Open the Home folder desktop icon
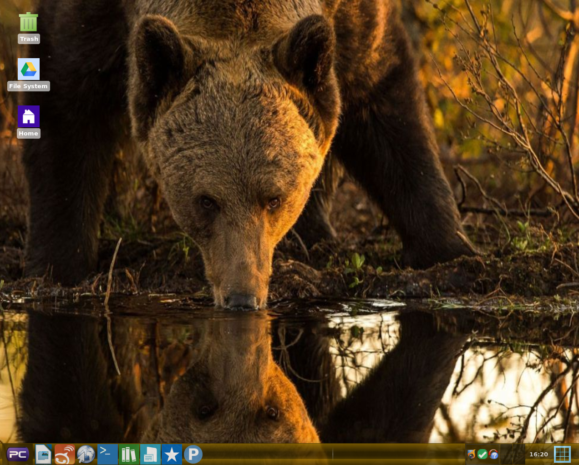The height and width of the screenshot is (465, 579). point(29,116)
